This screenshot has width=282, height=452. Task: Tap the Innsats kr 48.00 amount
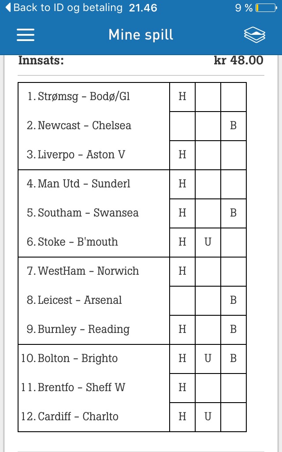click(x=238, y=60)
